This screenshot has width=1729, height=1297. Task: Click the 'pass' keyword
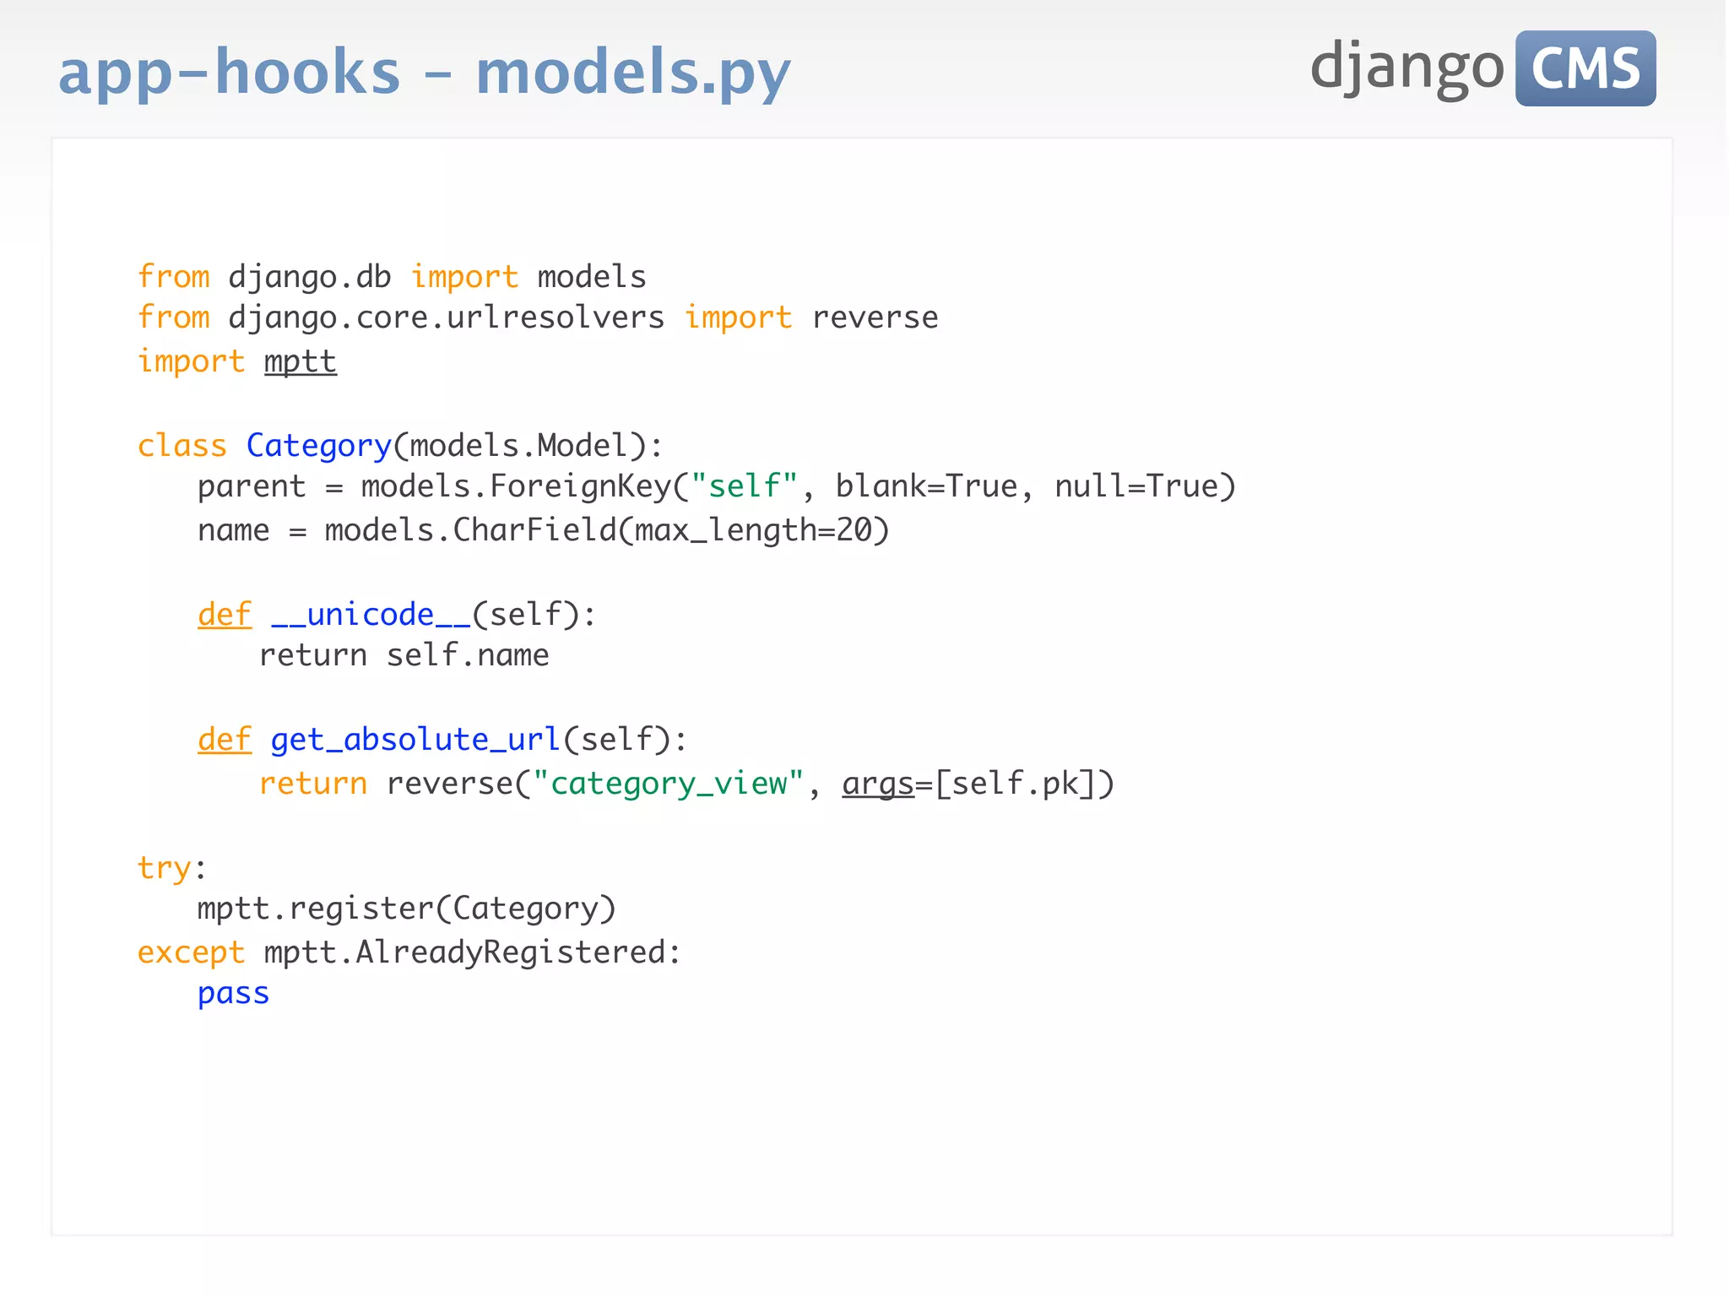234,995
